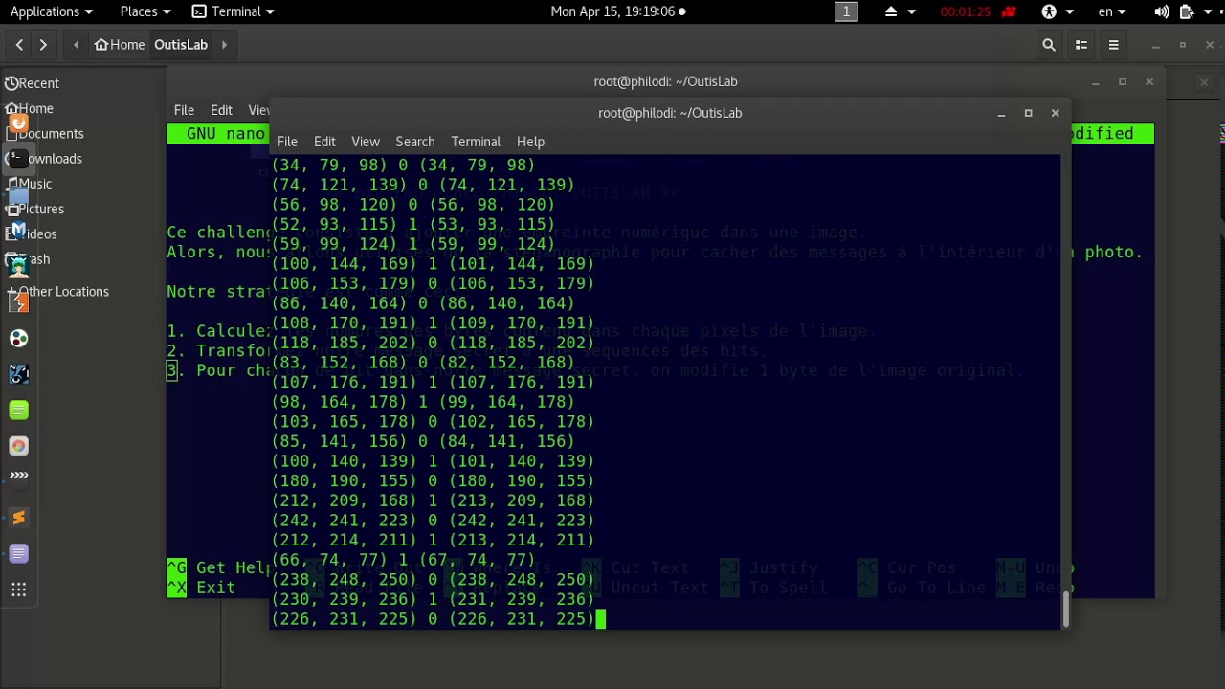Screen dimensions: 1225x689
Task: Click line "(74, 121, 139) 0 (74, 121, 139)"
Action: tap(423, 185)
